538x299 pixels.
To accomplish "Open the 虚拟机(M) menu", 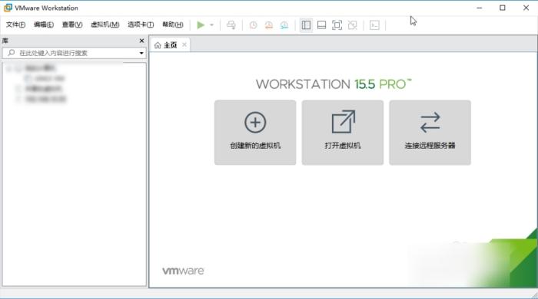I will [x=105, y=25].
